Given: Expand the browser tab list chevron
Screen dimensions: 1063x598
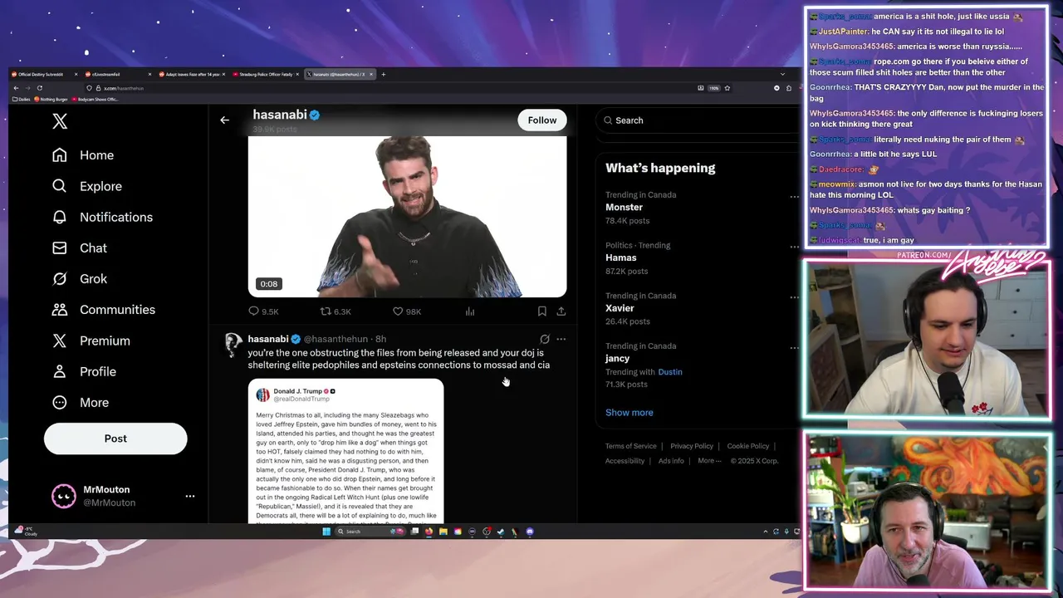Looking at the screenshot, I should (x=782, y=74).
